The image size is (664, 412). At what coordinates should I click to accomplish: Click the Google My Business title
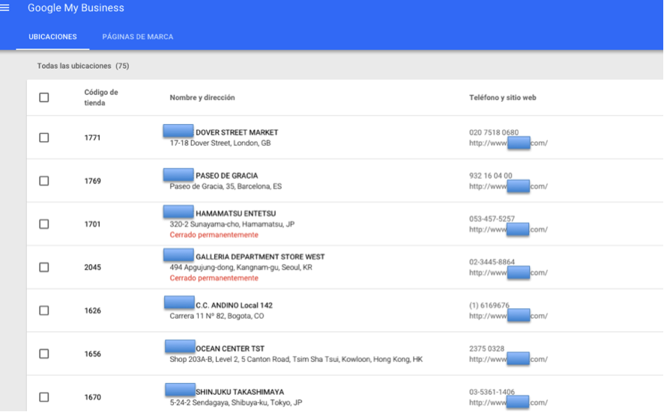coord(76,8)
